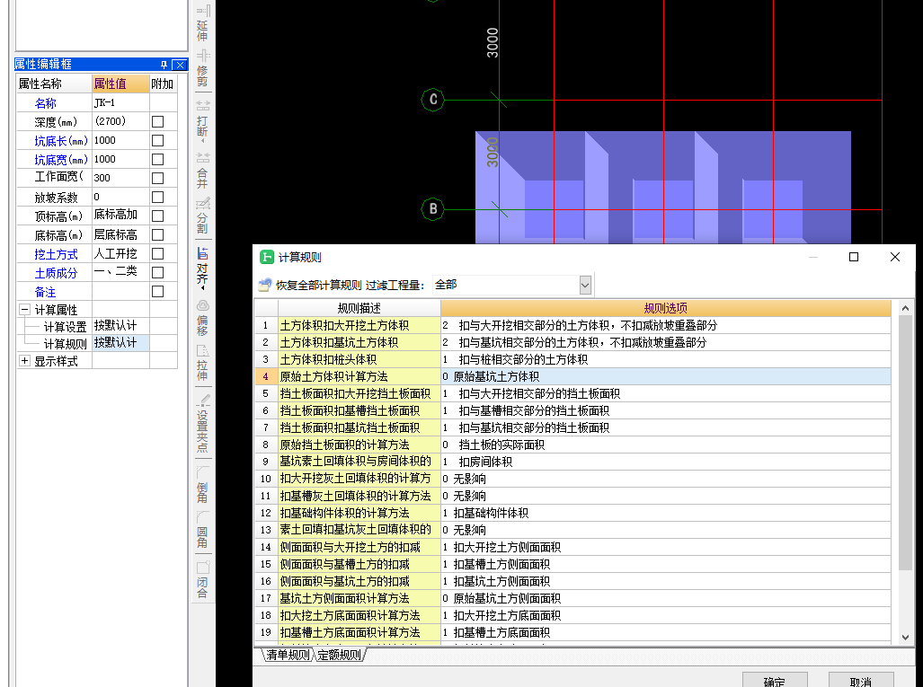Click the 规则描述 column header

(359, 308)
